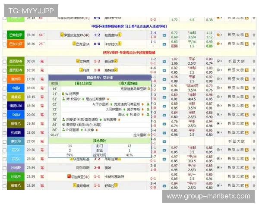Screen dimensions: 259x207
Task: Mark the checkbox for the 沙地甲 23:59 match
Action: [x=4, y=177]
